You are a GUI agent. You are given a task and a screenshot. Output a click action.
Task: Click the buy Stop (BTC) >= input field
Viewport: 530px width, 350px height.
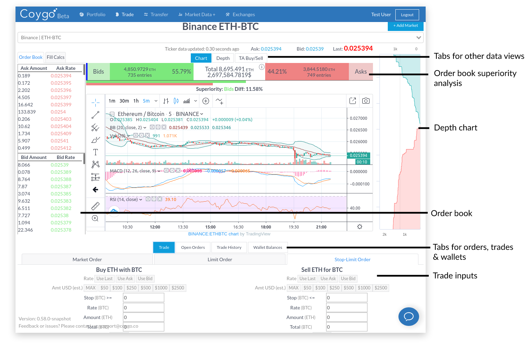click(143, 298)
